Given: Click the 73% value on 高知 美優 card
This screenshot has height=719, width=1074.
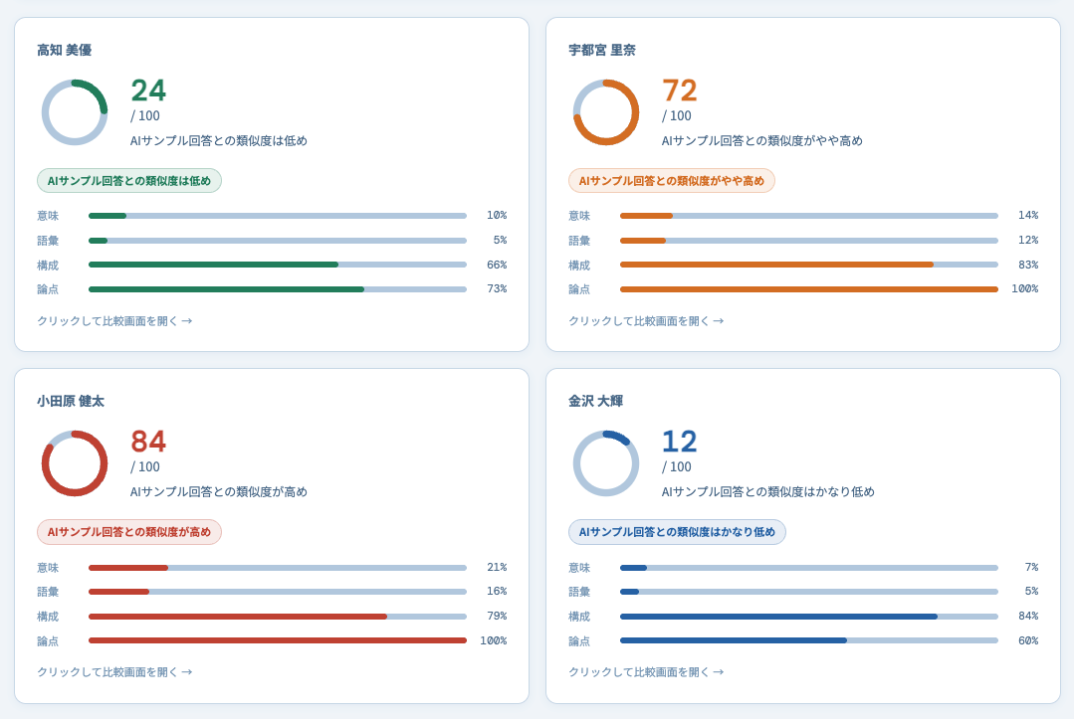Looking at the screenshot, I should [498, 289].
